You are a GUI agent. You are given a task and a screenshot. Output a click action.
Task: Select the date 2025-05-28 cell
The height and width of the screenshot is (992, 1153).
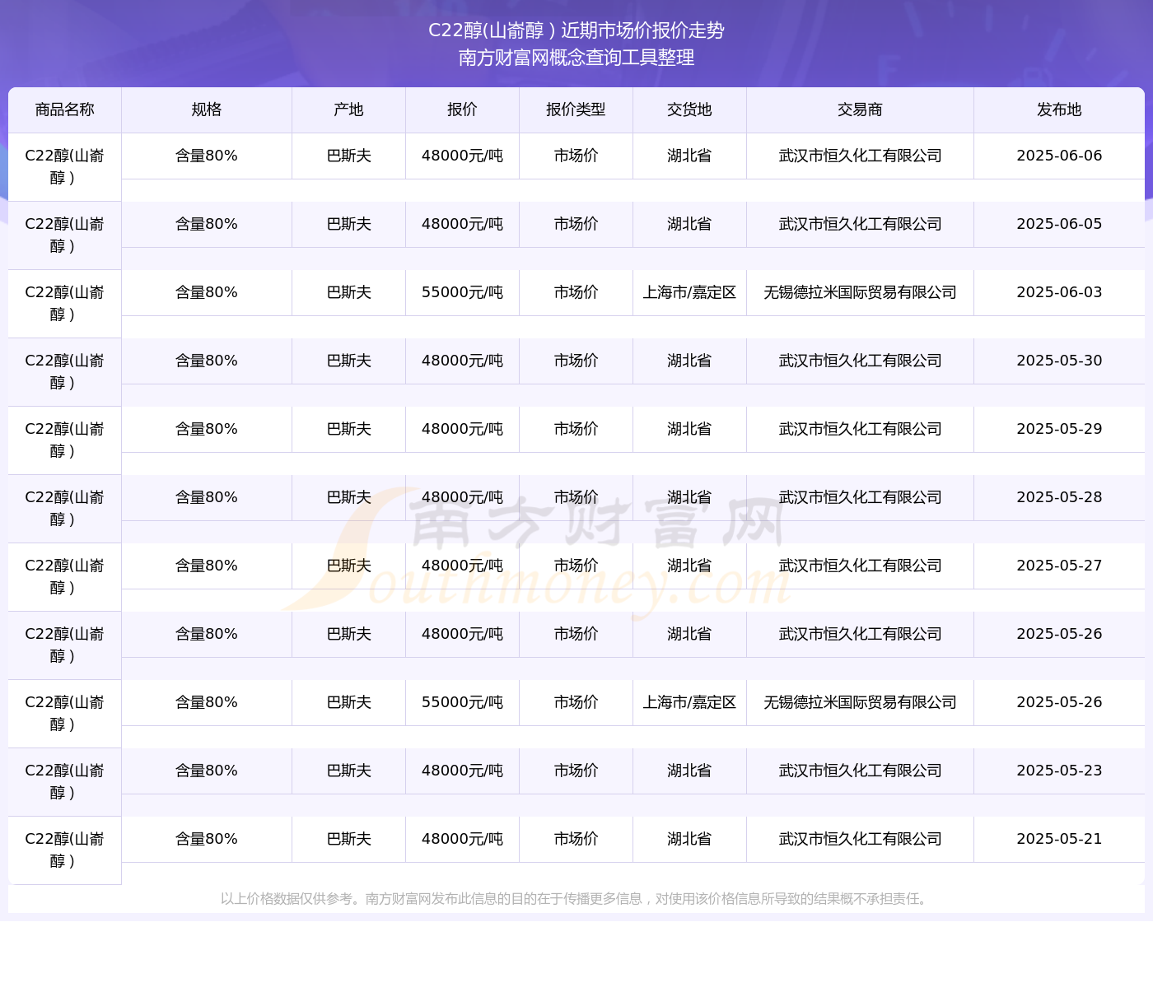click(1059, 497)
